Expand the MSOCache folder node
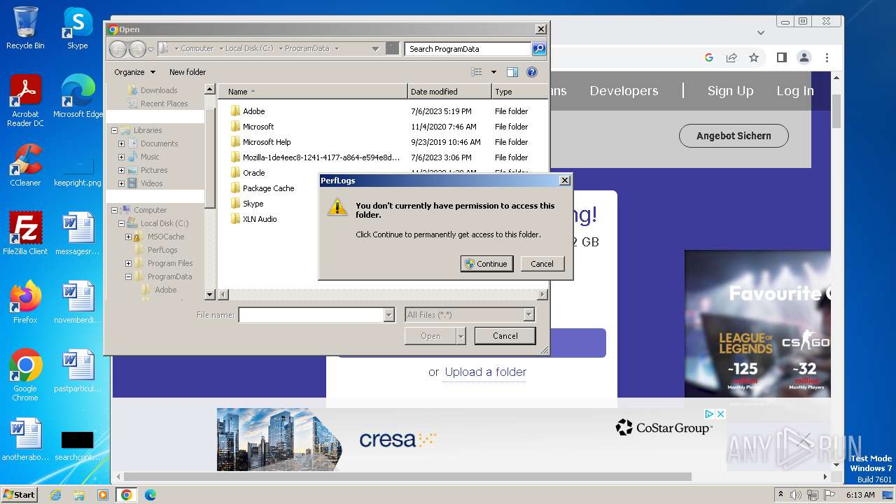 (128, 237)
